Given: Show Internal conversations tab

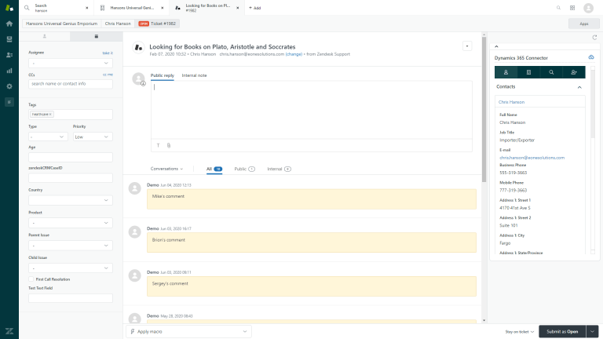Looking at the screenshot, I should (x=280, y=169).
